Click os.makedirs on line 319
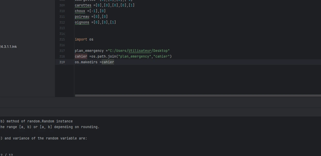 point(86,62)
